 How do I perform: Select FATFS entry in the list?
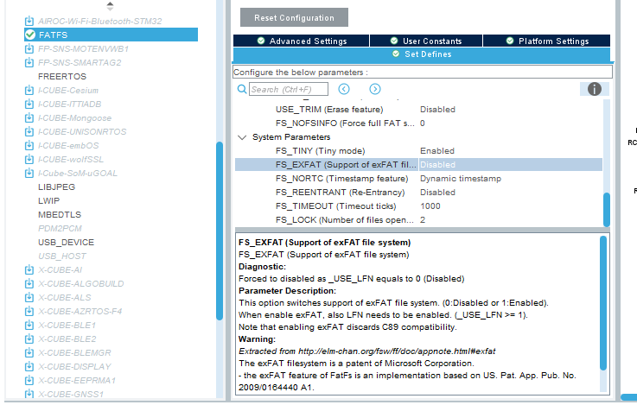111,35
